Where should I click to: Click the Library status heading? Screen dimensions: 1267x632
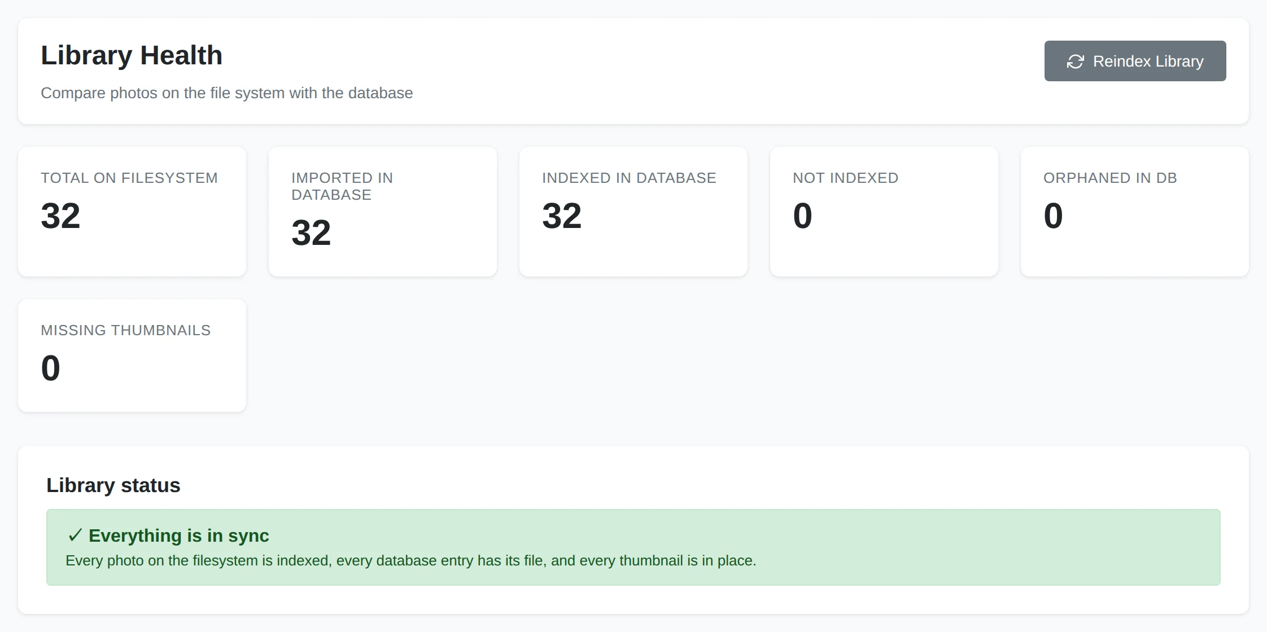point(113,485)
